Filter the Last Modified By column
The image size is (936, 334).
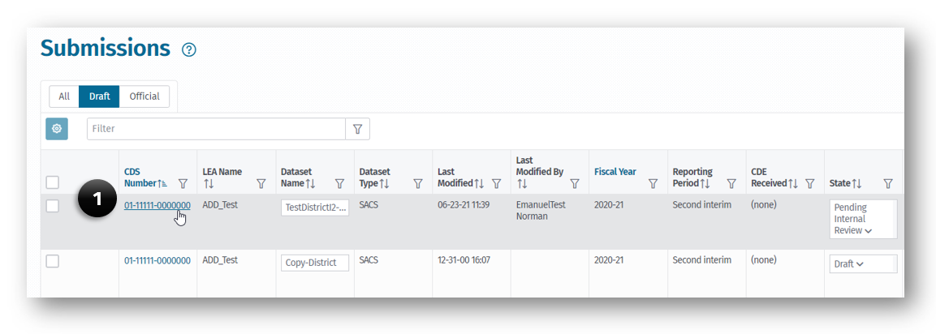575,184
